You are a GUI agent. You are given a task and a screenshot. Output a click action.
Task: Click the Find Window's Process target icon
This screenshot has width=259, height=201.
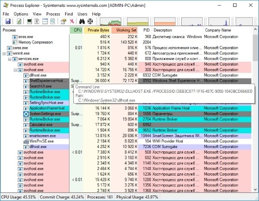[90, 21]
